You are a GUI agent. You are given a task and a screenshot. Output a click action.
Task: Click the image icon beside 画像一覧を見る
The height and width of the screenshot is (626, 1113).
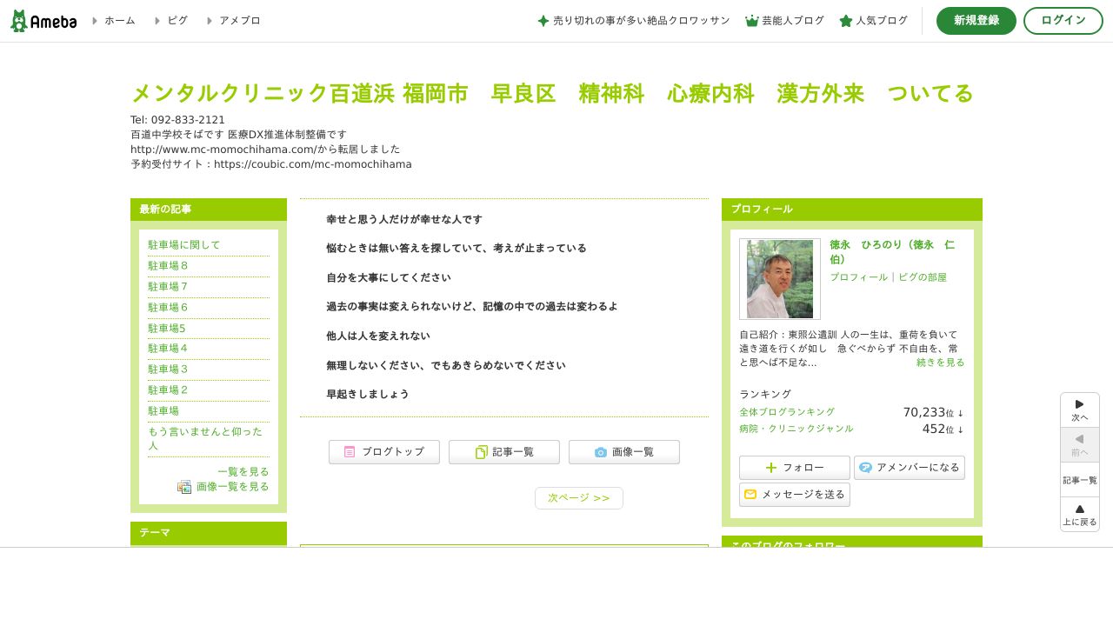point(184,487)
